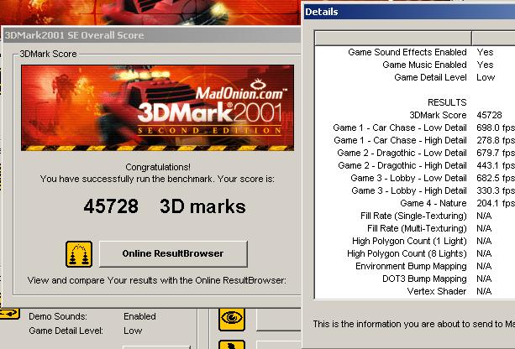Click 'Game Detail Level:' label in main window
Image resolution: width=515 pixels, height=349 pixels.
66,331
